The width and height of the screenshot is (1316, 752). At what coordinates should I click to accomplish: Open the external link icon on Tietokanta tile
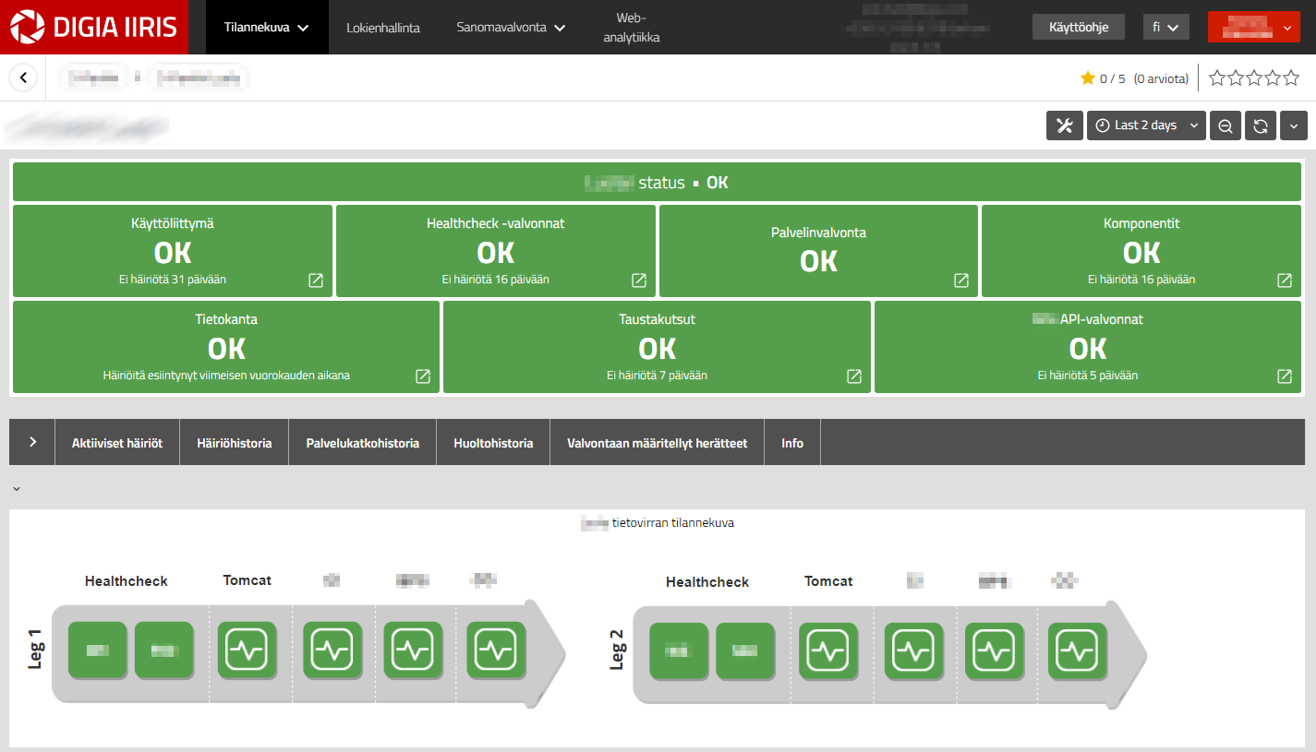pos(423,376)
